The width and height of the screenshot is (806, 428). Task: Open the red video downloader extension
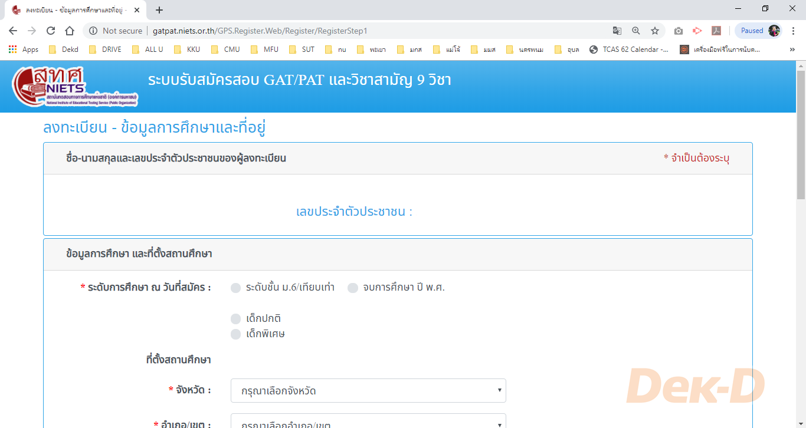tap(697, 30)
